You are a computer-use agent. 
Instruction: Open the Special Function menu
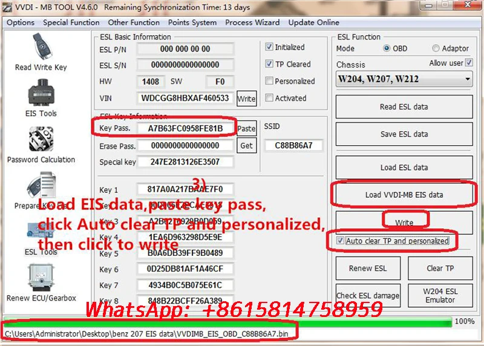tap(71, 22)
